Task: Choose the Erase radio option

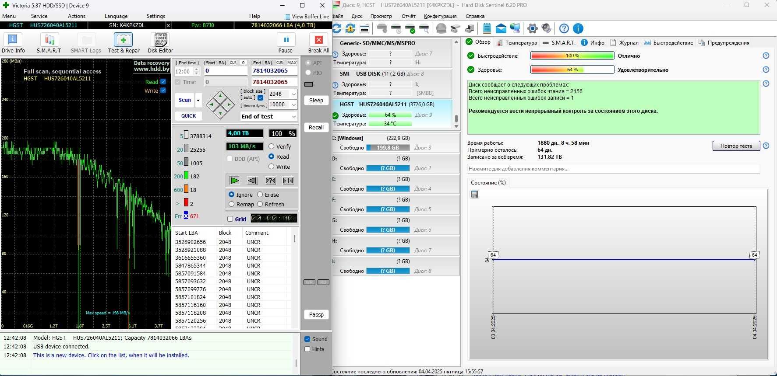Action: 260,195
